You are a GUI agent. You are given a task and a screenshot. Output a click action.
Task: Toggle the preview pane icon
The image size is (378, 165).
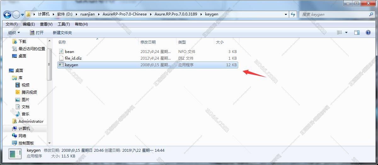pos(357,32)
